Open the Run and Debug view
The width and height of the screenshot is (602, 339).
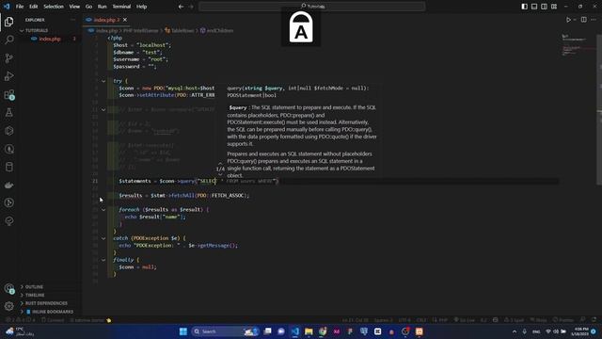pyautogui.click(x=8, y=76)
